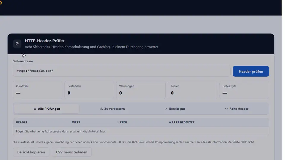Select the Punktzahl stat card
Viewport: 285px width, 160px height.
coord(38,90)
